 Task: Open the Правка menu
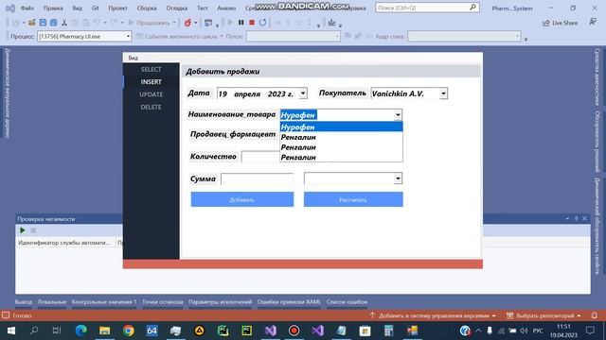click(x=53, y=8)
